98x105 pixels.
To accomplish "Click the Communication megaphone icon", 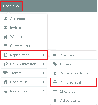I will (x=6, y=64).
